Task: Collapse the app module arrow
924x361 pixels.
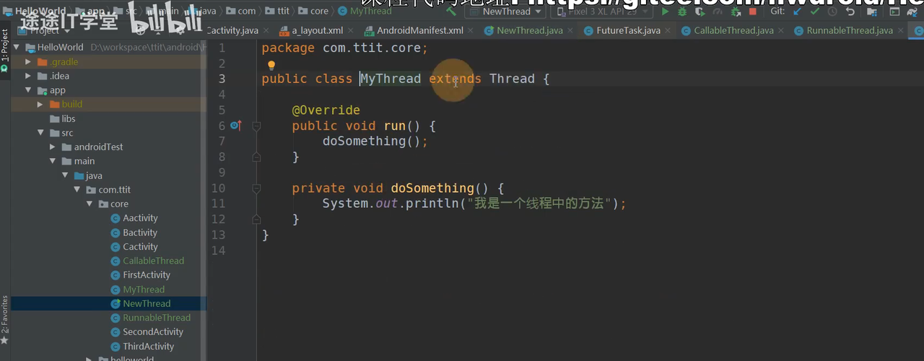Action: coord(27,90)
